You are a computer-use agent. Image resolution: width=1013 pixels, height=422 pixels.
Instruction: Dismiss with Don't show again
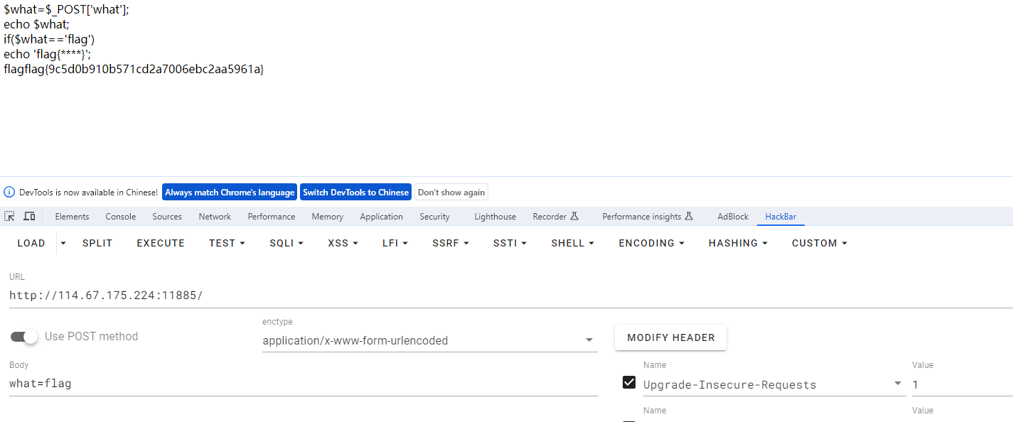point(451,193)
